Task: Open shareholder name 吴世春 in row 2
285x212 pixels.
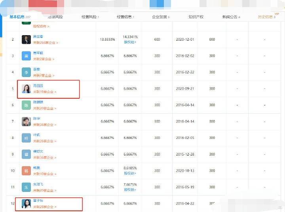Action: pos(38,36)
